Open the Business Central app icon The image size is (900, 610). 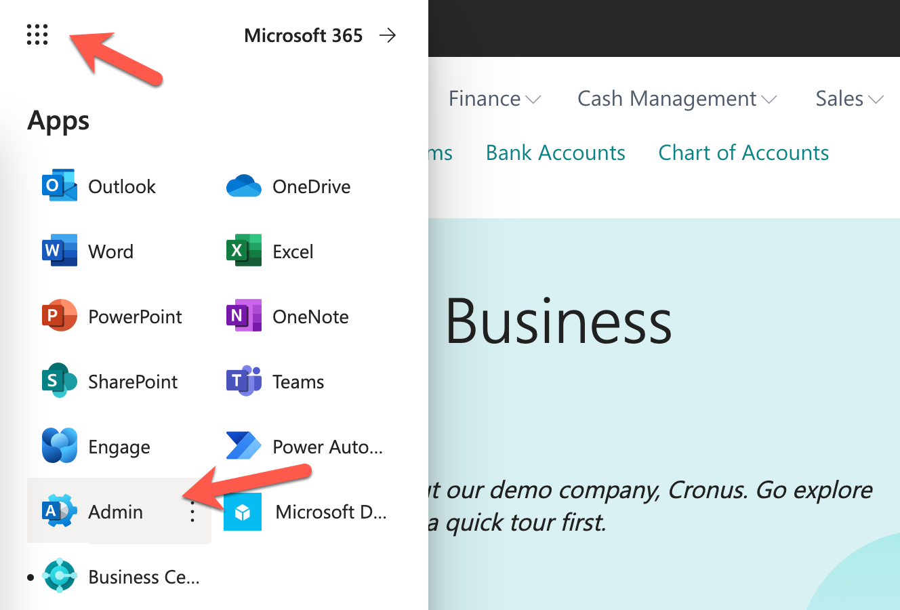pyautogui.click(x=60, y=577)
